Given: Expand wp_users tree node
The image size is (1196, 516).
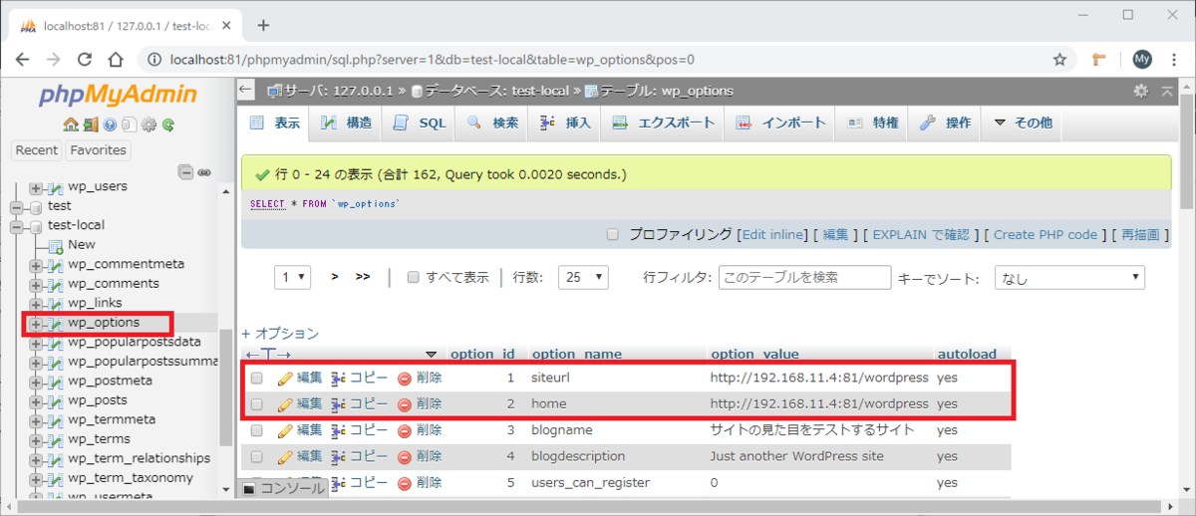Looking at the screenshot, I should coord(36,186).
